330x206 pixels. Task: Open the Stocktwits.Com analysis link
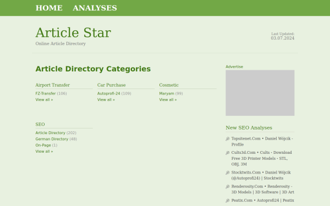(261, 175)
